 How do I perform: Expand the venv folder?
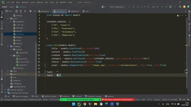[8, 74]
